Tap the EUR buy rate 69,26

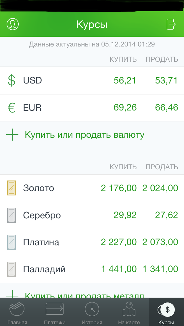pos(125,108)
